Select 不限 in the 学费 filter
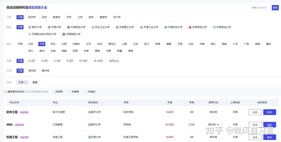281x142 pixels. pyautogui.click(x=20, y=61)
